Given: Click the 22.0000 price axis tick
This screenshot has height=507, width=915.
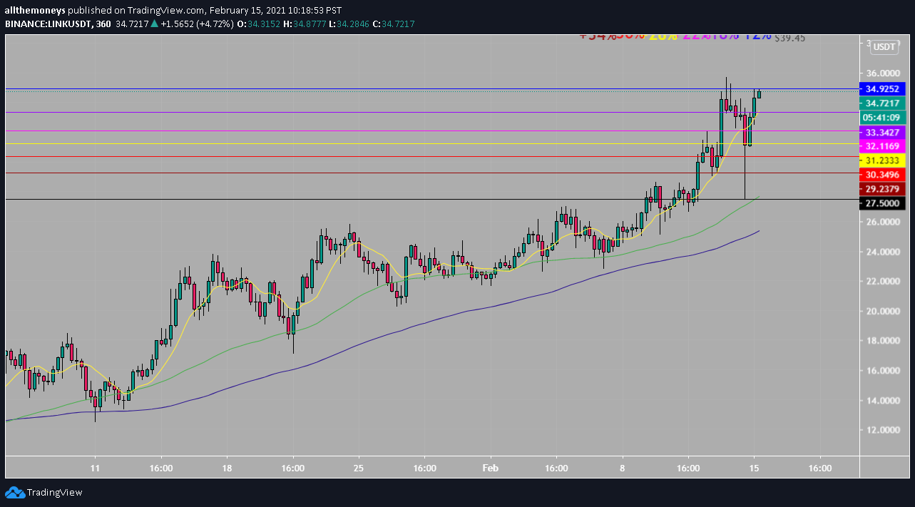Looking at the screenshot, I should coord(882,281).
